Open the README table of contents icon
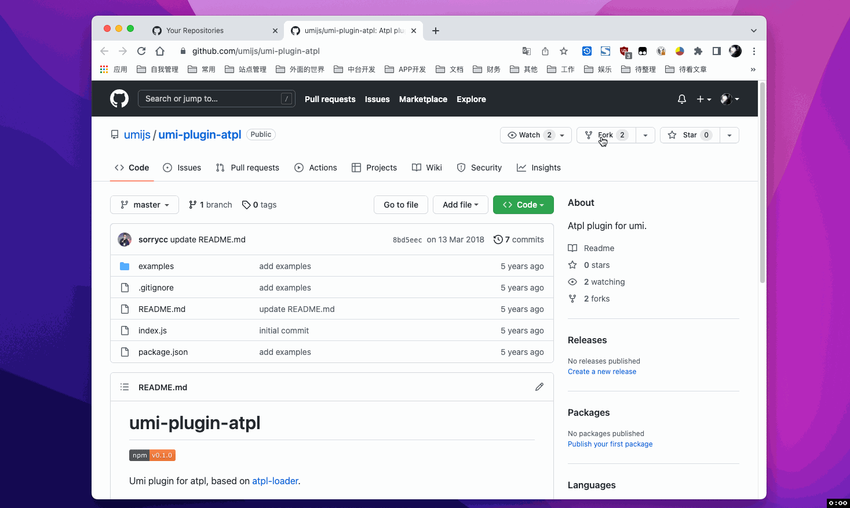 pos(125,387)
